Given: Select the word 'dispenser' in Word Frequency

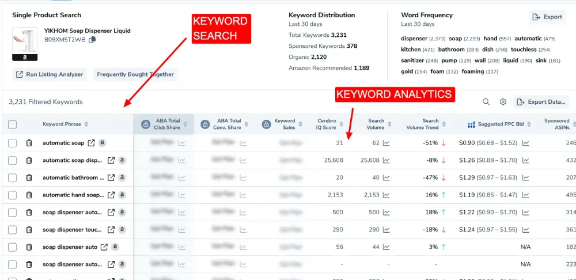Looking at the screenshot, I should 414,39.
